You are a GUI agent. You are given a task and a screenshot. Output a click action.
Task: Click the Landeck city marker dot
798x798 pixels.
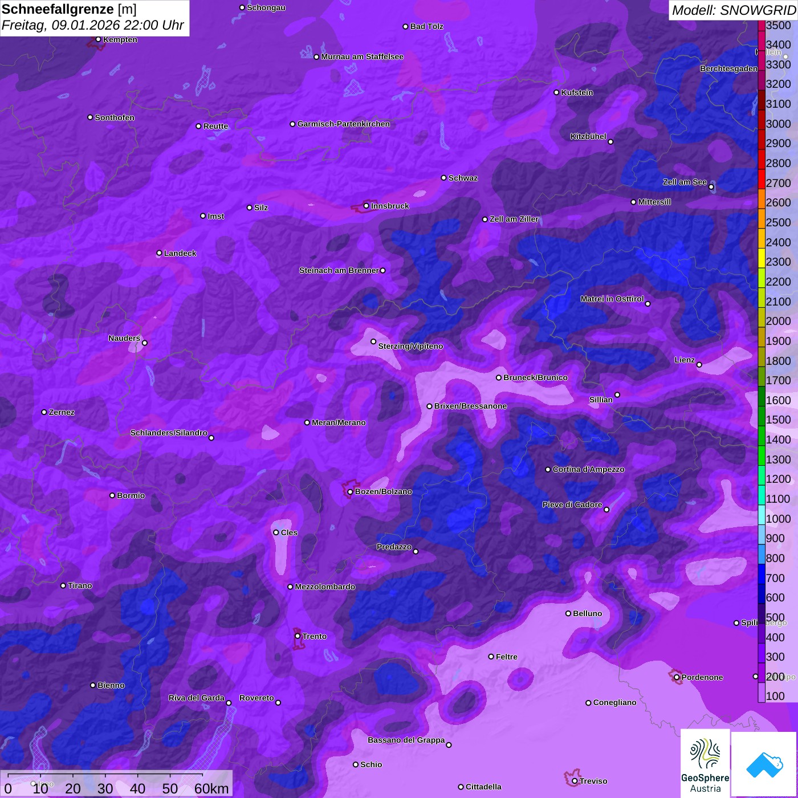(159, 253)
